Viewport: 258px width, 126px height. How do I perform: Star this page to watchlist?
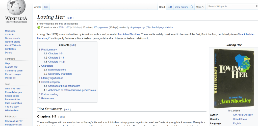[192, 7]
